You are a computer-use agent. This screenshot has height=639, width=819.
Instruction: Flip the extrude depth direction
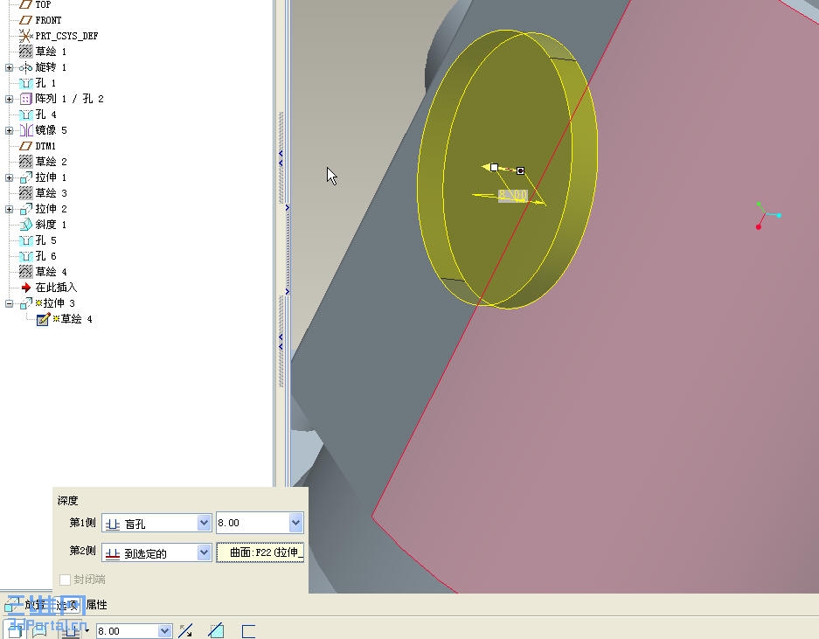(185, 630)
